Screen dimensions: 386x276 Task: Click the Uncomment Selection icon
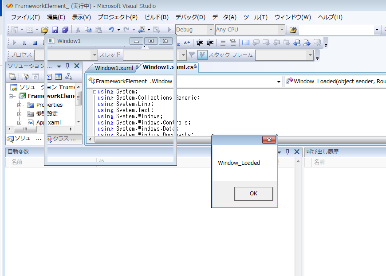pos(232,43)
